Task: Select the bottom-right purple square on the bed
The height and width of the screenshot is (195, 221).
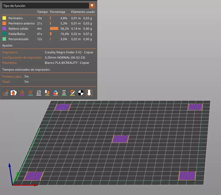Action: point(187,176)
